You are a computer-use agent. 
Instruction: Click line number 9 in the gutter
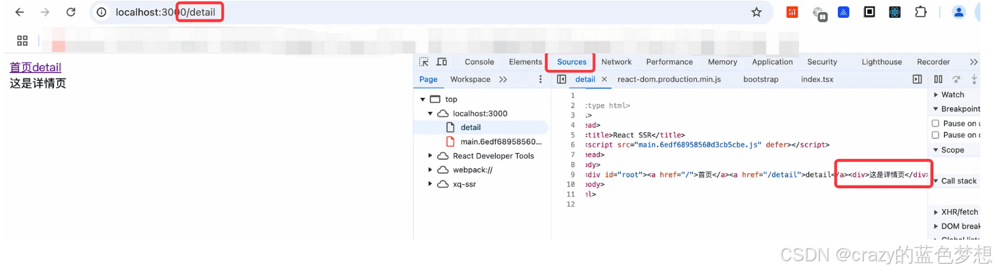(573, 175)
